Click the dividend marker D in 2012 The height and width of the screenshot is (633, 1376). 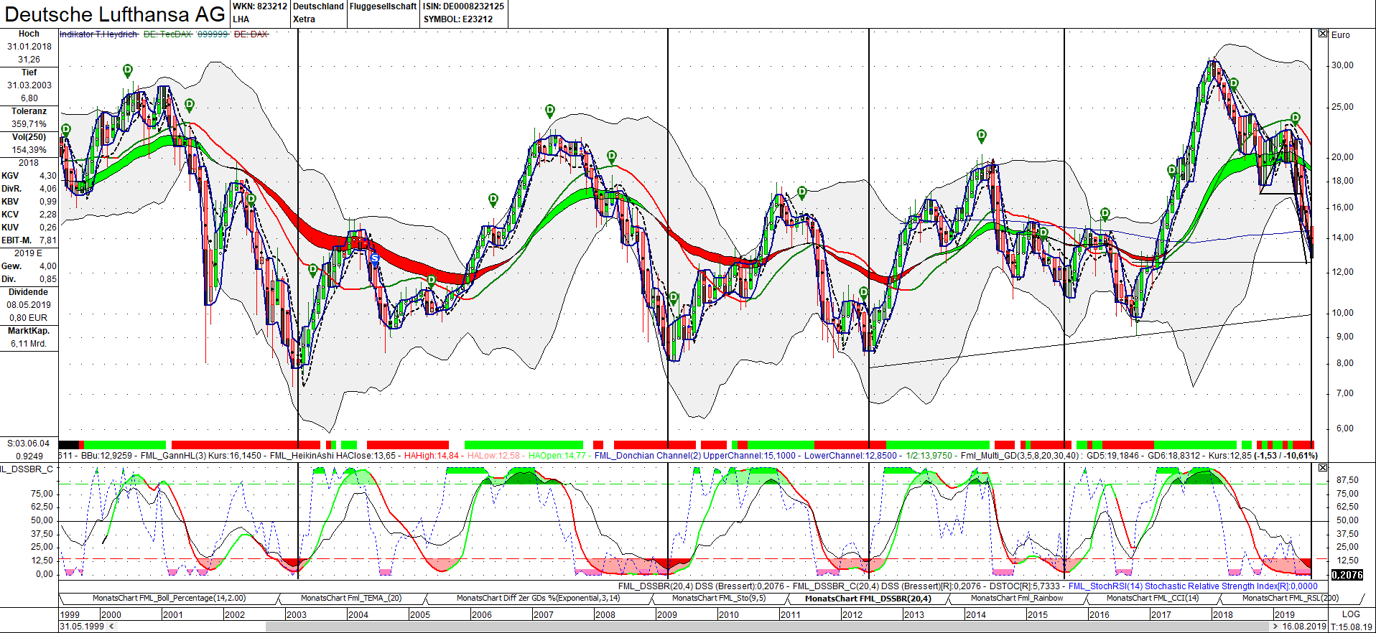pos(864,293)
